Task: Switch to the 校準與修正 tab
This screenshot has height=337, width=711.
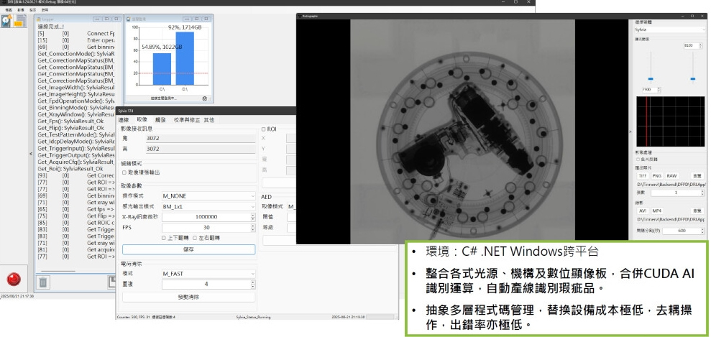Action: pos(188,119)
